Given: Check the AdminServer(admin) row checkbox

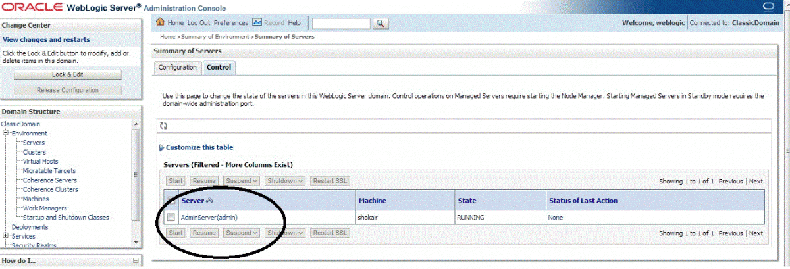Looking at the screenshot, I should point(171,217).
